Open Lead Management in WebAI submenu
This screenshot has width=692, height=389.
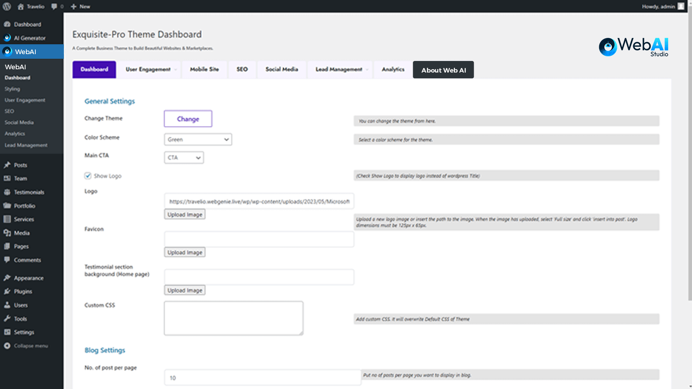click(x=26, y=145)
